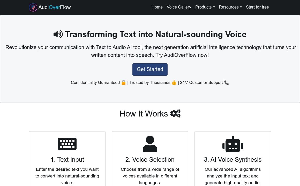Click the person icon above Voice Selection
300x186 pixels.
point(150,144)
